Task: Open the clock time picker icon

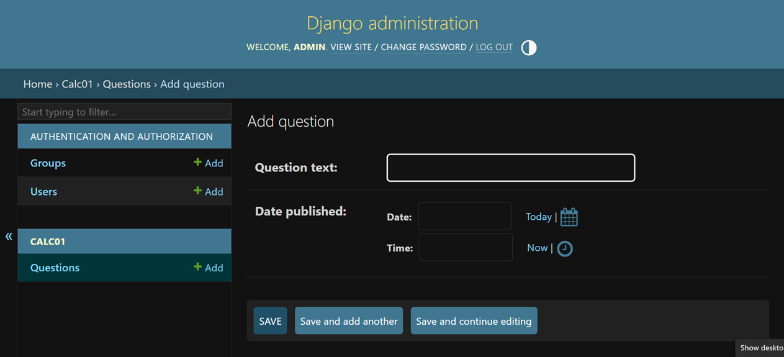Action: pos(564,248)
